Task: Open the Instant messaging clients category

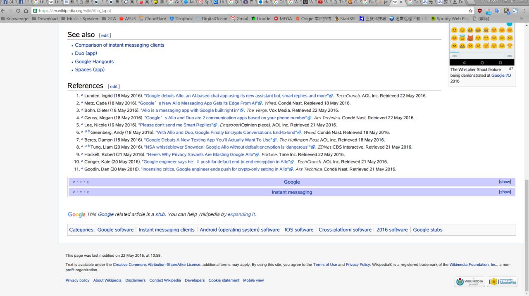Action: pyautogui.click(x=167, y=230)
